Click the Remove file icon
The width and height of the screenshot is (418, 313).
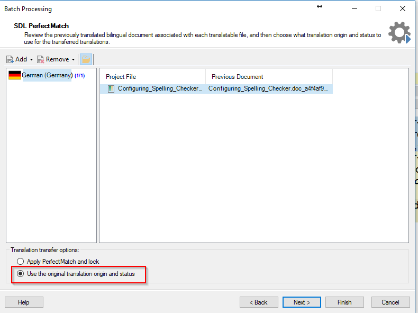(x=41, y=59)
